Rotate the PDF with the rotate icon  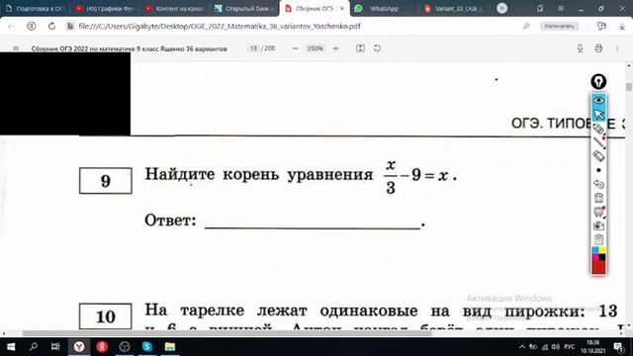tap(377, 48)
